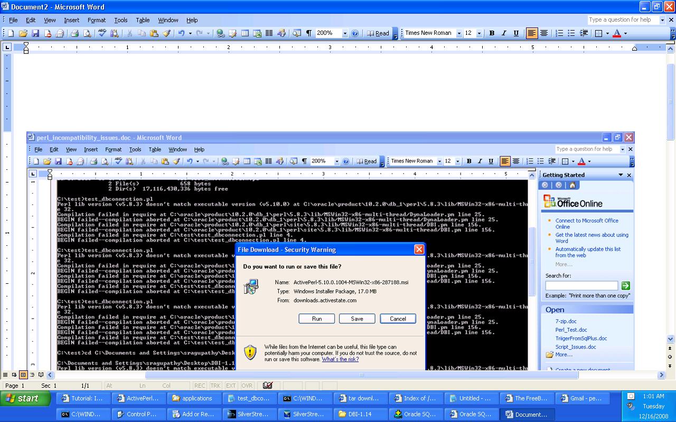Open Tables and Borders icon in Document2 toolbar
Viewport: 676px width, 422px height.
(x=232, y=33)
